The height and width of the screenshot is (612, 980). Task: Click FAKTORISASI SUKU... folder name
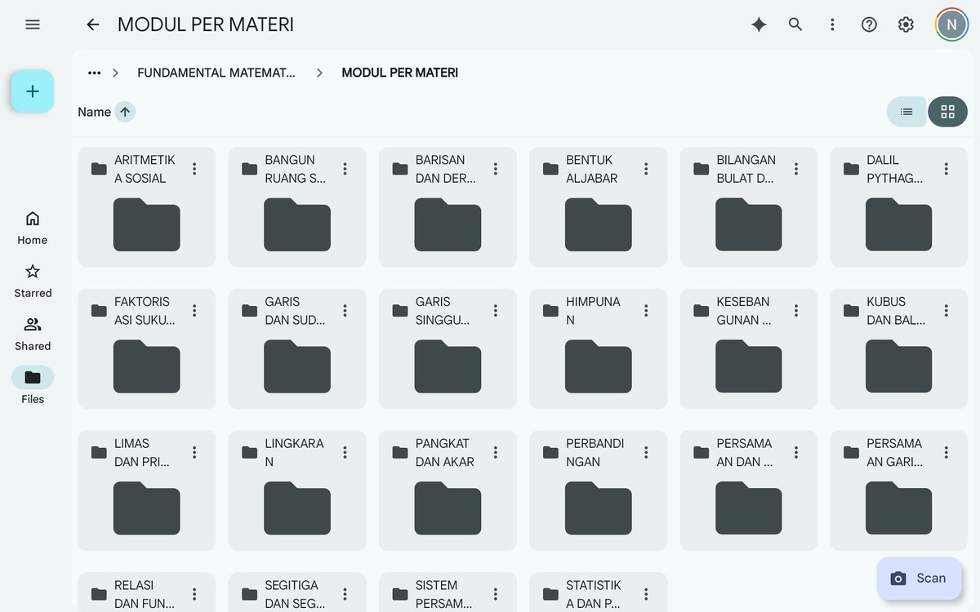[x=145, y=311]
